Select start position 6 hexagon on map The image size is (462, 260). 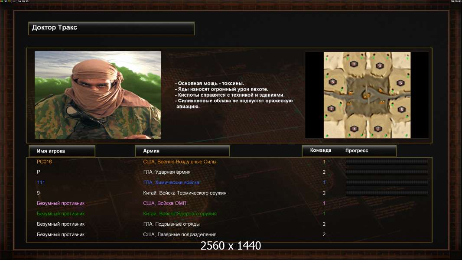point(400,83)
